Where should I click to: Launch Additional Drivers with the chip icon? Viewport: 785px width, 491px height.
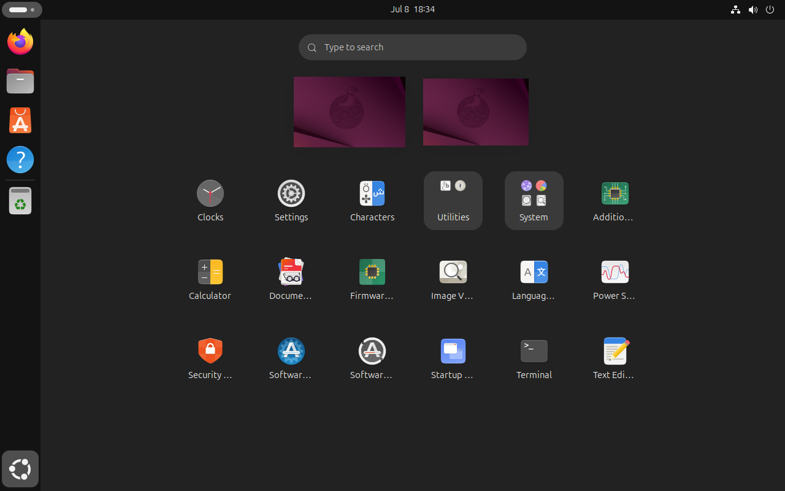(615, 201)
